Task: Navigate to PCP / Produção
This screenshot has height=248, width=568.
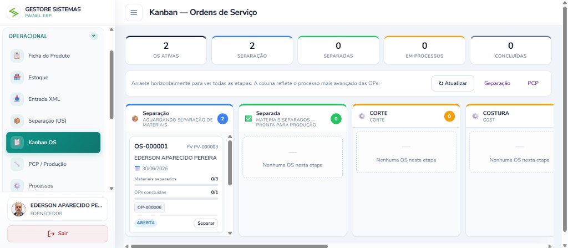Action: (53, 164)
